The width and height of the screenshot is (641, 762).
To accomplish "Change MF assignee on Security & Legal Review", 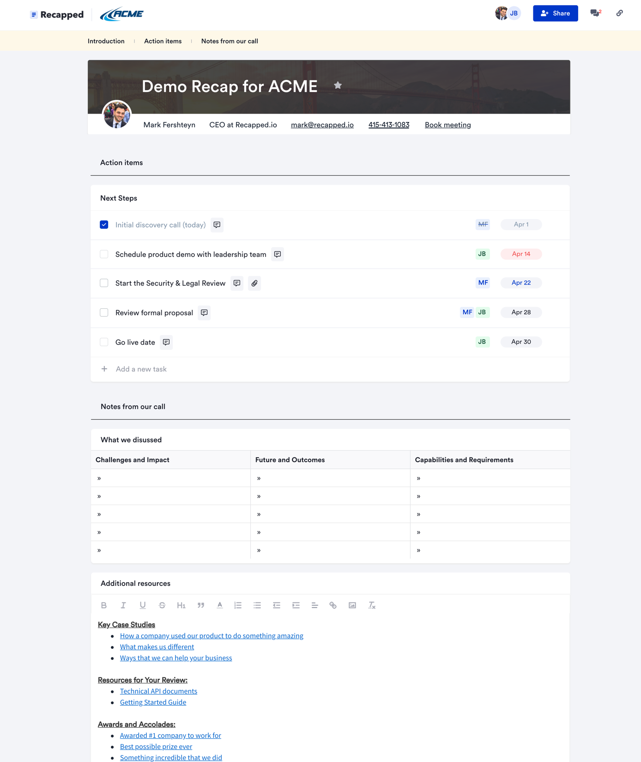I will 483,283.
